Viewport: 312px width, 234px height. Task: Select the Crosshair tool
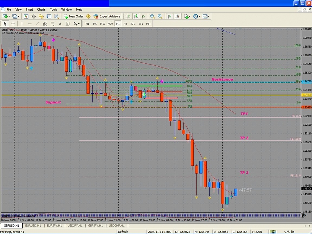pyautogui.click(x=13, y=24)
